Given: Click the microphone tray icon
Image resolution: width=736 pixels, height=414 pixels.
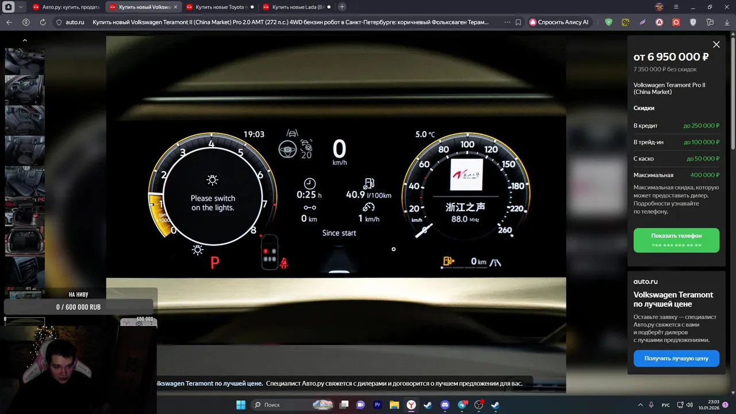Looking at the screenshot, I should 651,405.
